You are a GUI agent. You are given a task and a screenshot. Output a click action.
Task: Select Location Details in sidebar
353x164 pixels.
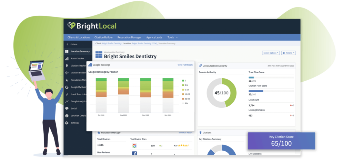coord(78,116)
